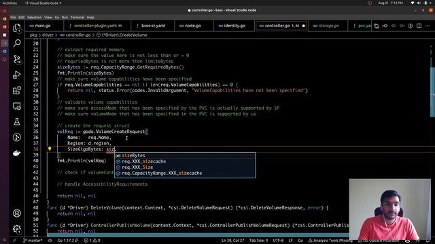Select the req.XXX_Size suggestion
This screenshot has height=244, width=435.
[x=185, y=167]
